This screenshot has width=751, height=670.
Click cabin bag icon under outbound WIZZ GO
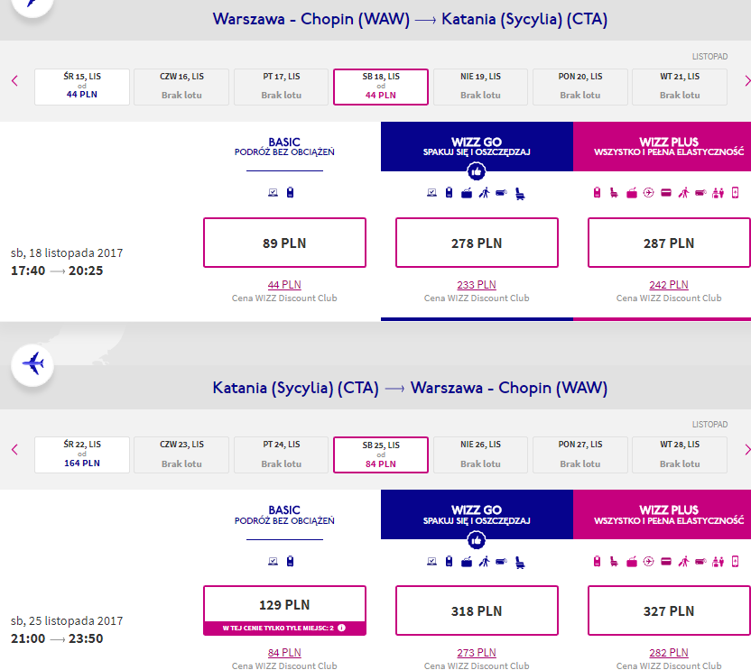tap(450, 193)
